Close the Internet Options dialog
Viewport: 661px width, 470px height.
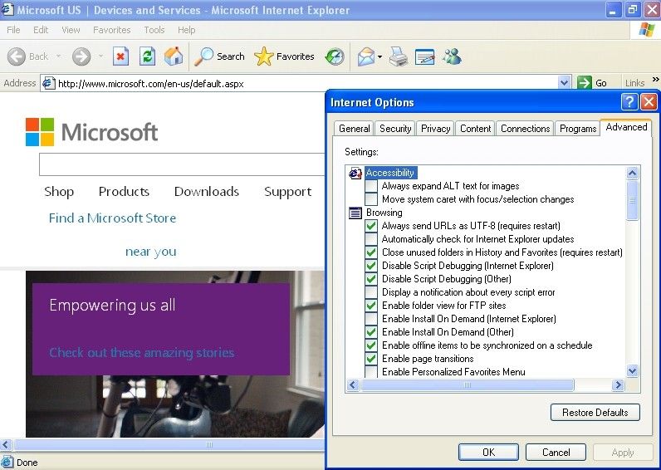649,102
